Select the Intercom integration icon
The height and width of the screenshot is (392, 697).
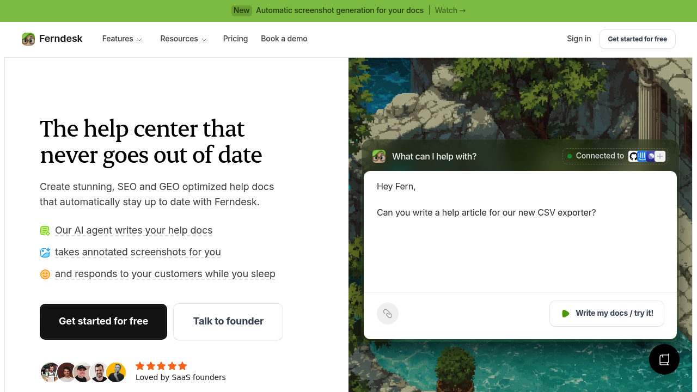(641, 156)
